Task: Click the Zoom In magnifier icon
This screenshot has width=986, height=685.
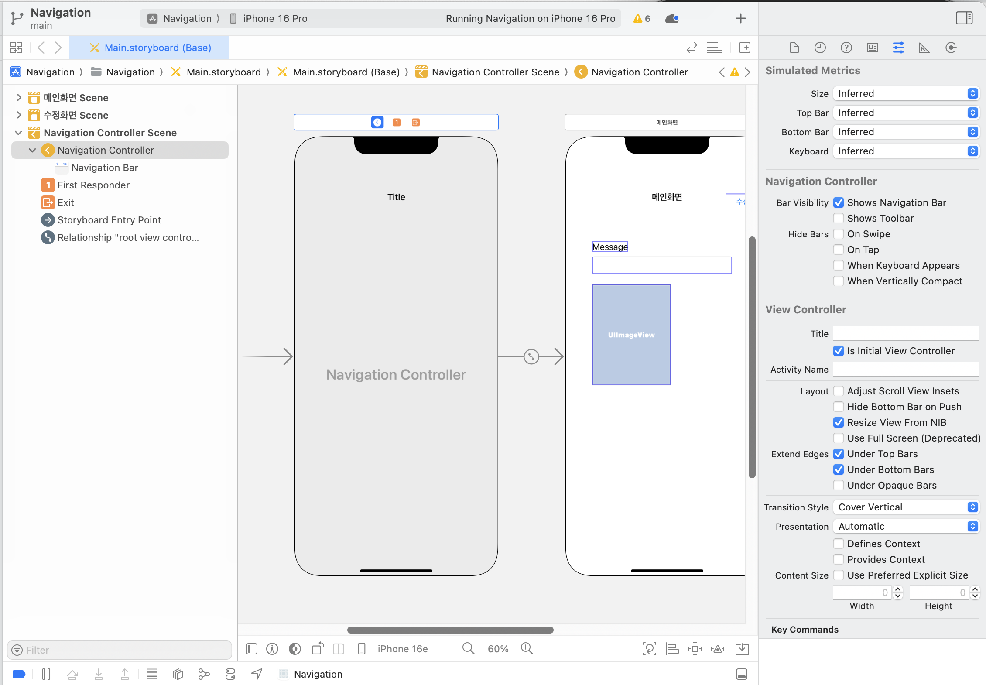Action: click(x=527, y=649)
